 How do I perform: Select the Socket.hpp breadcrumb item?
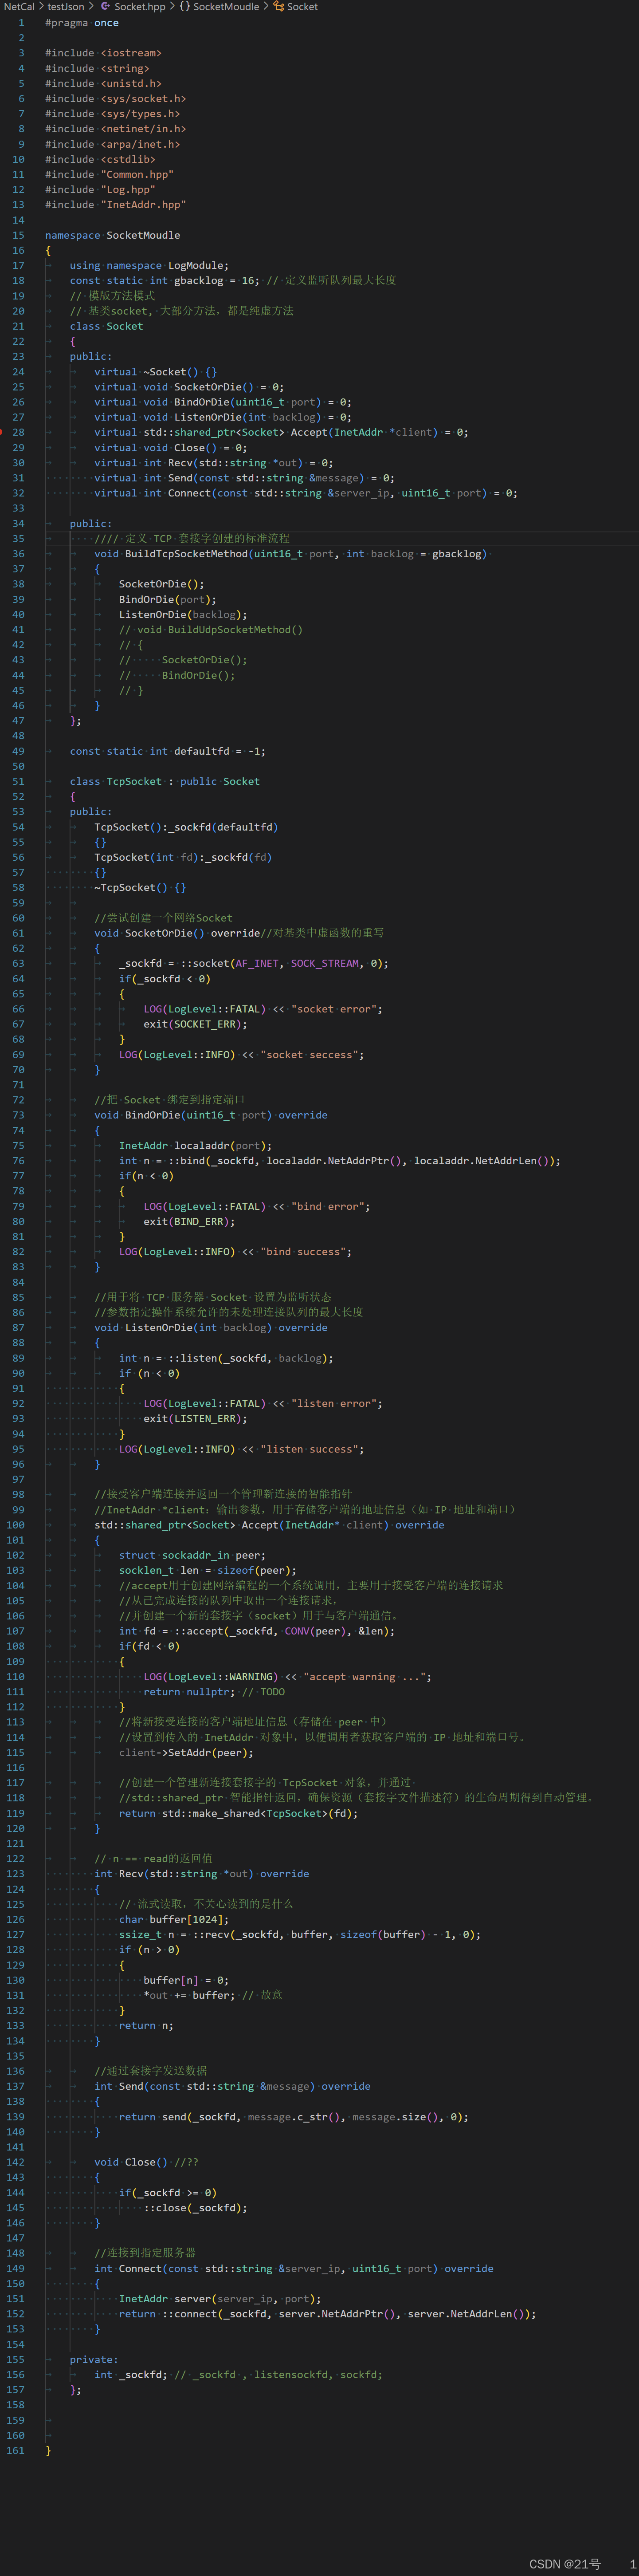tap(140, 7)
